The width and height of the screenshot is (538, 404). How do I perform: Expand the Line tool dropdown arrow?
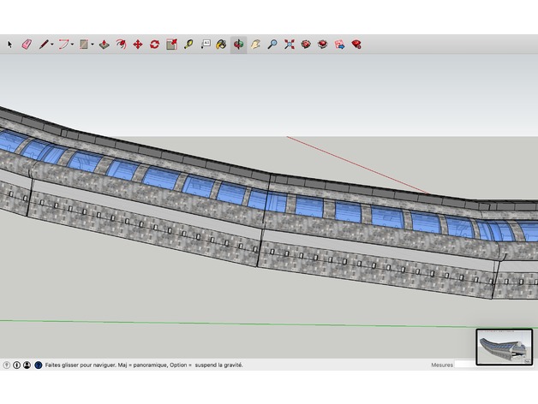click(x=52, y=44)
